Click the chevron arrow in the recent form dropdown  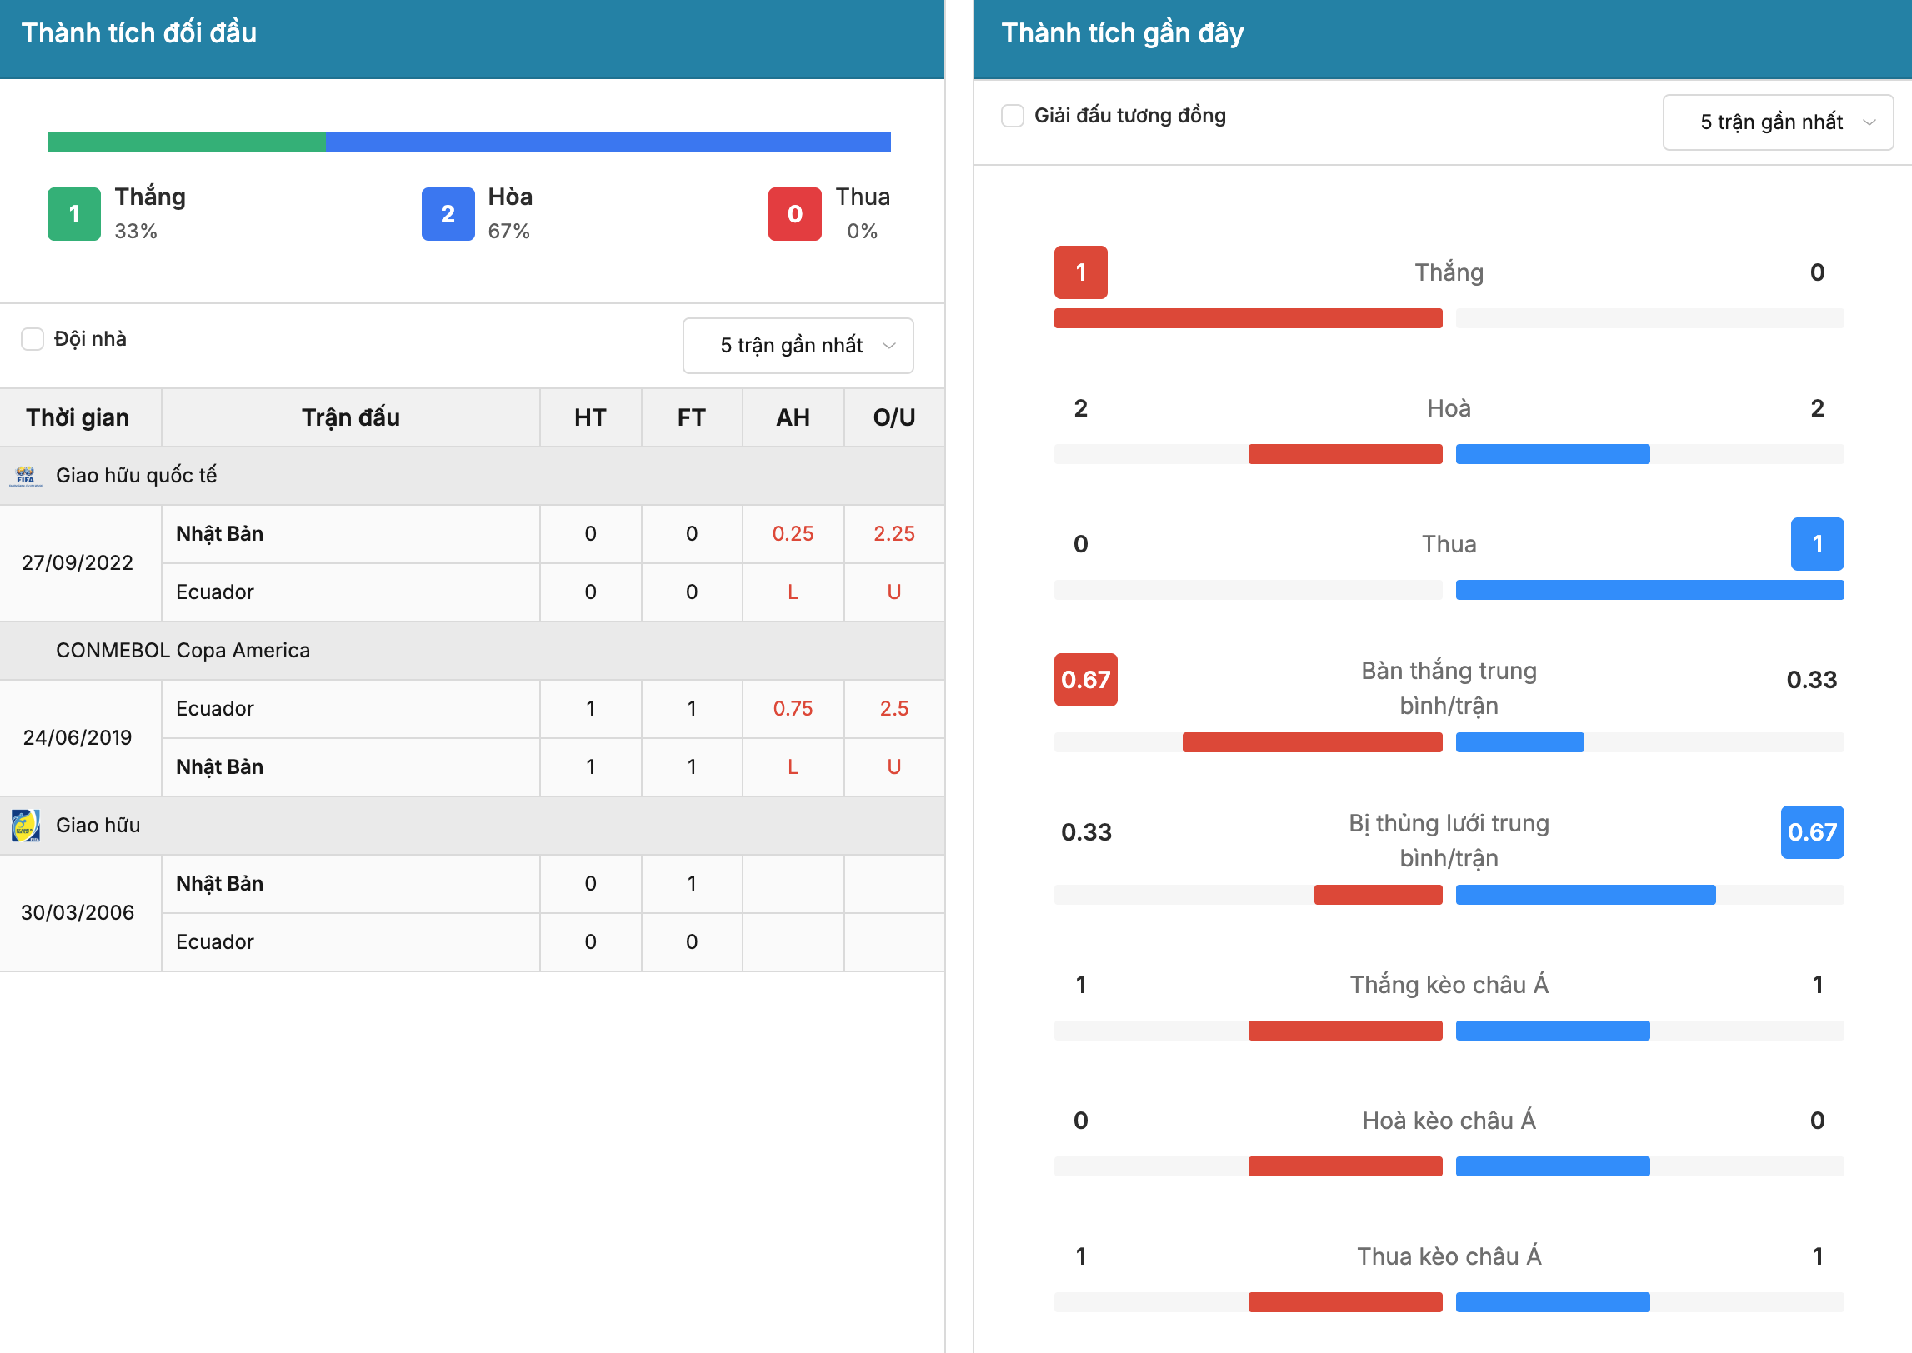pyautogui.click(x=1869, y=122)
